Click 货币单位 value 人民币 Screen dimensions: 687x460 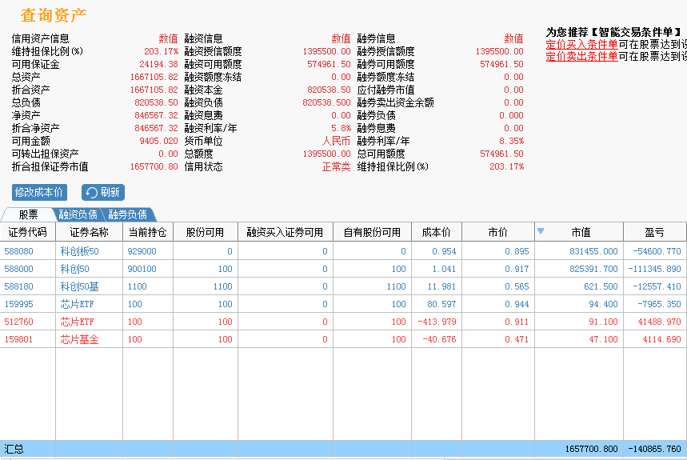coord(337,141)
